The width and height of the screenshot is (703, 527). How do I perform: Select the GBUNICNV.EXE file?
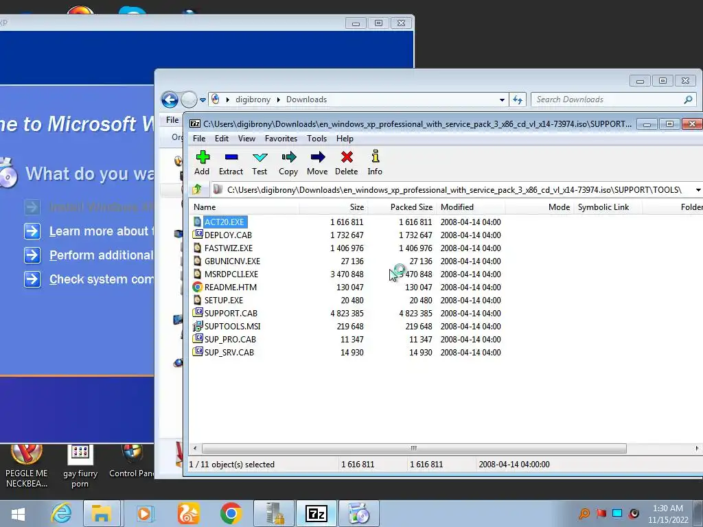tap(232, 261)
